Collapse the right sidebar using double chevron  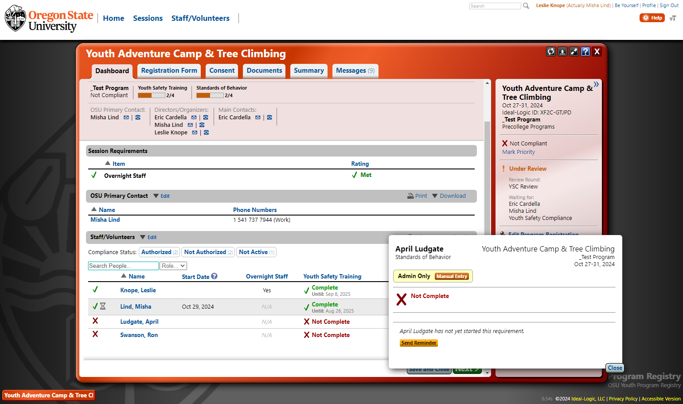(x=596, y=84)
